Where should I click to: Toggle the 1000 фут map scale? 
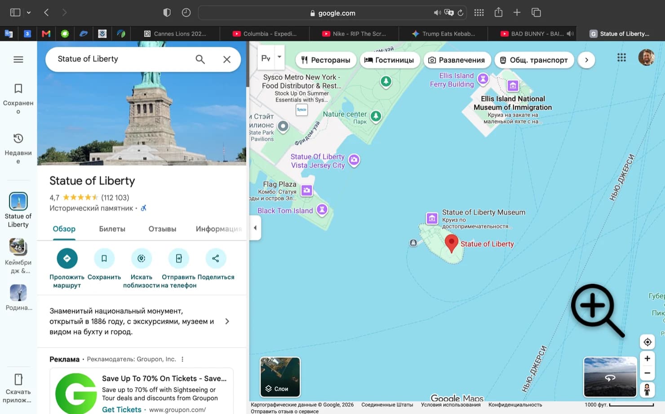tap(619, 405)
